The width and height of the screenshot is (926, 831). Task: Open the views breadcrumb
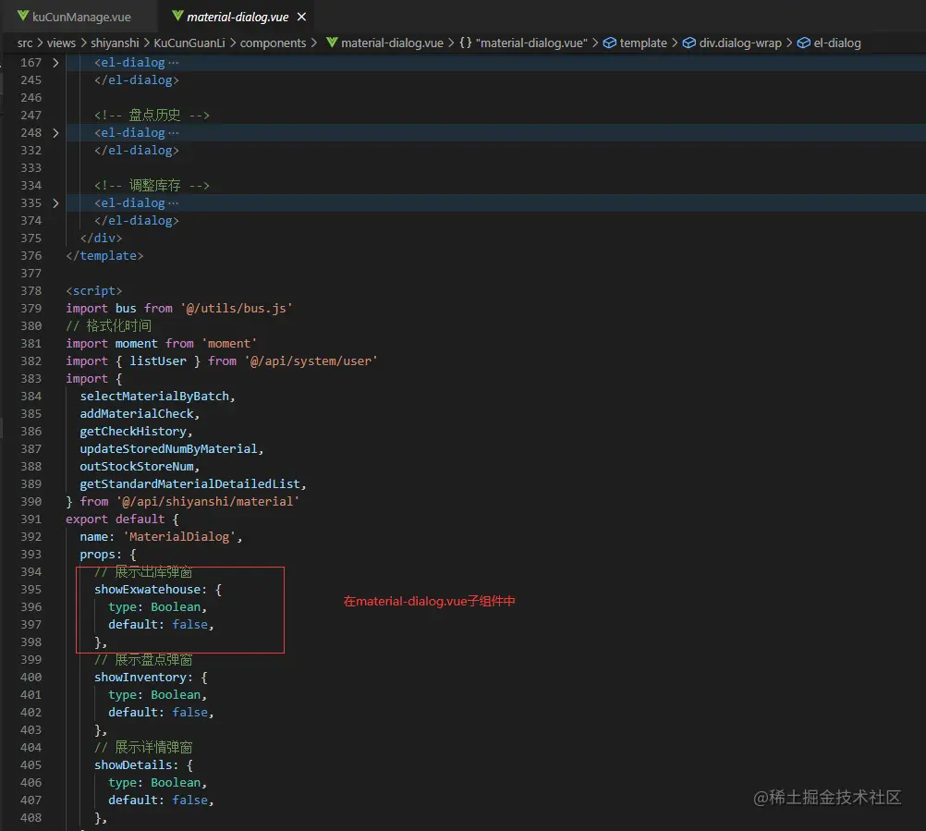pos(61,43)
